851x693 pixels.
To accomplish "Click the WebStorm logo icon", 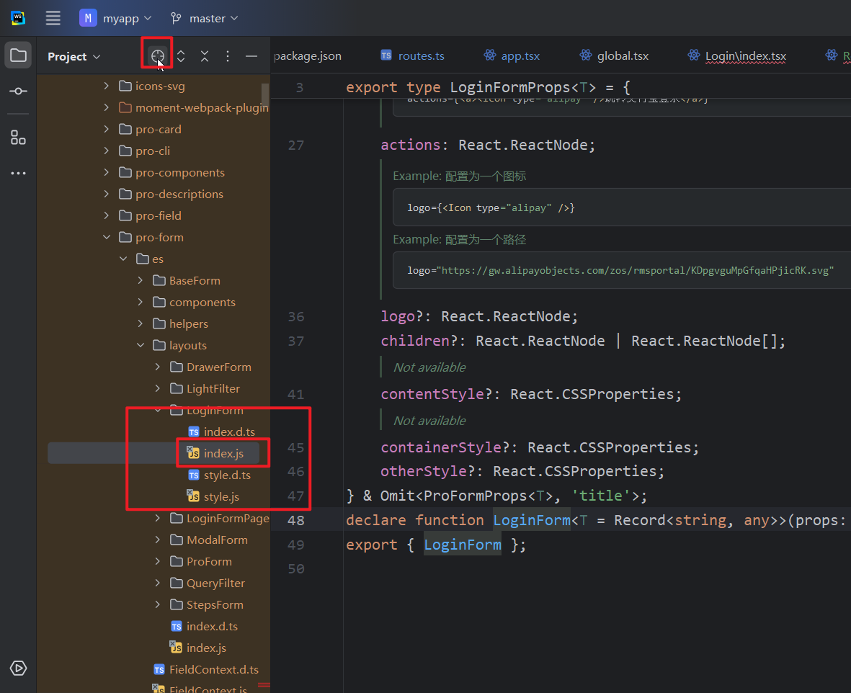I will tap(18, 18).
